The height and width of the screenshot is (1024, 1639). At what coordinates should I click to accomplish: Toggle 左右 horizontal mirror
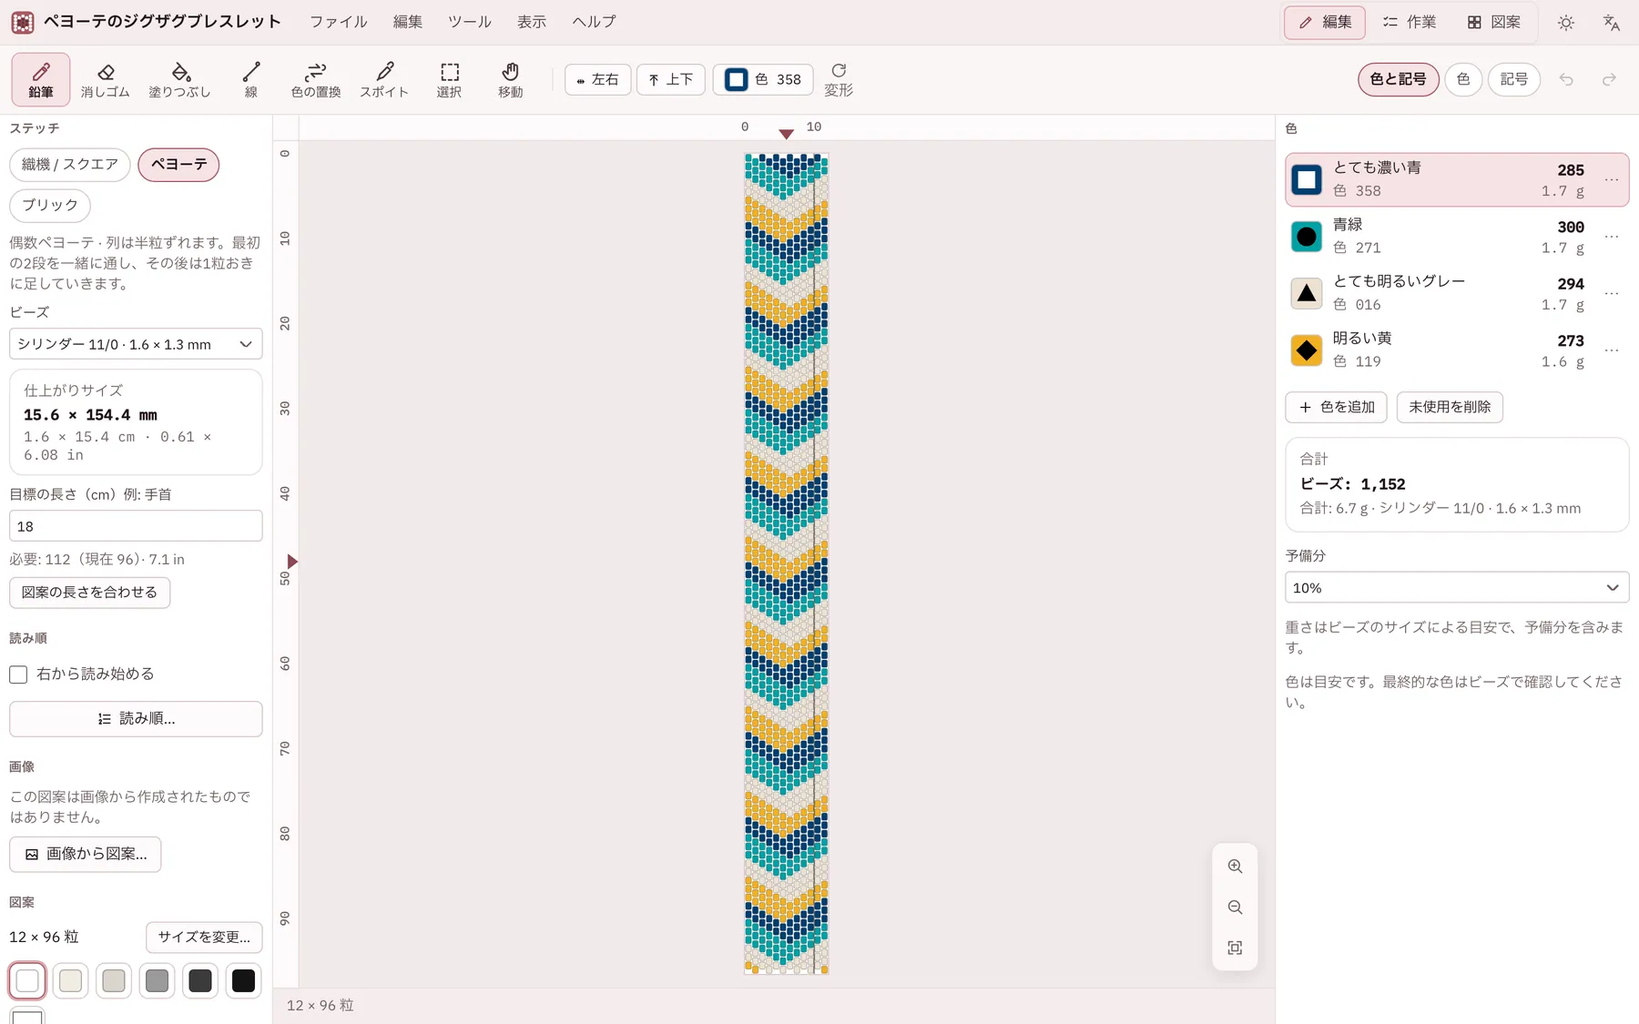597,79
